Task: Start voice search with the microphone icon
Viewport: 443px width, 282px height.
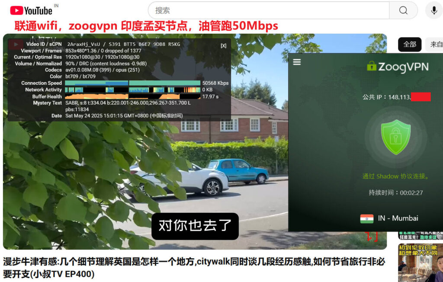Action: tap(433, 10)
